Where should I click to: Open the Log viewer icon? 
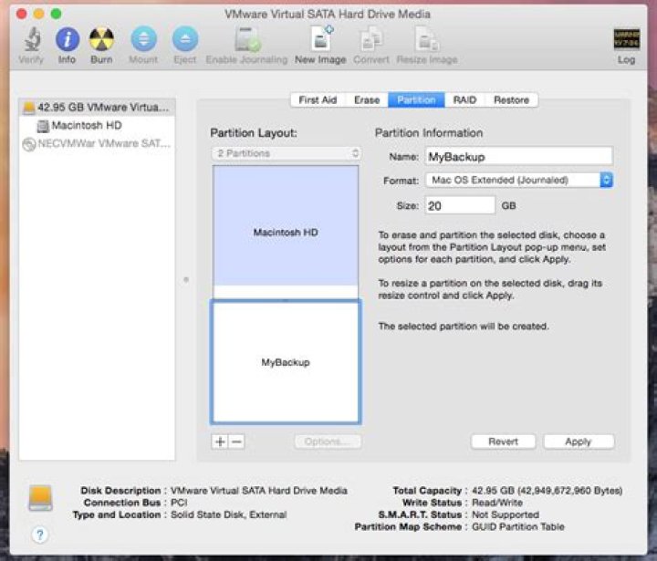[x=626, y=39]
